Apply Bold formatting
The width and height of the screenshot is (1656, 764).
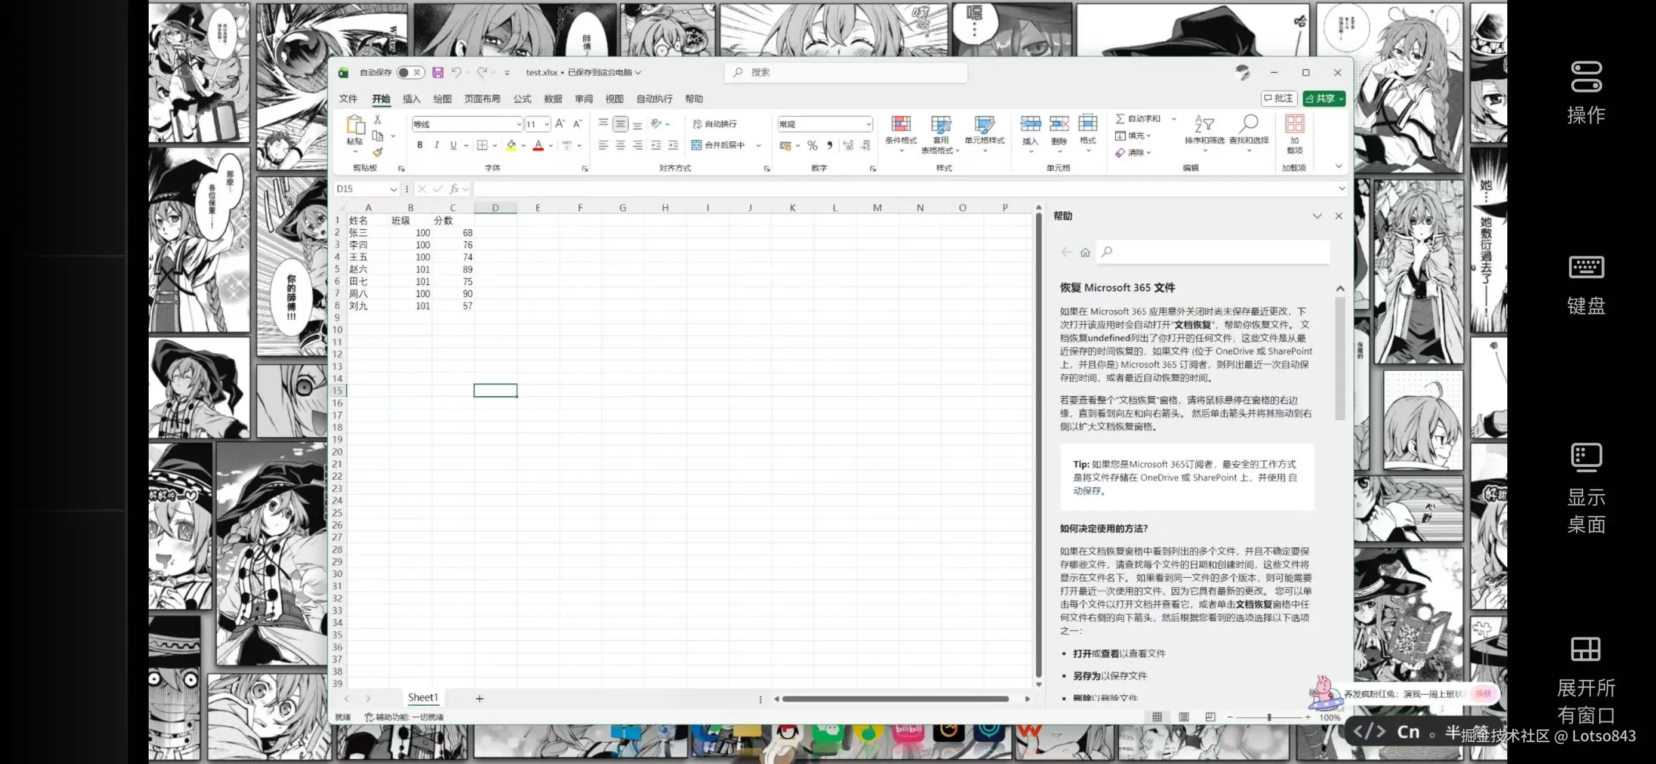[420, 145]
